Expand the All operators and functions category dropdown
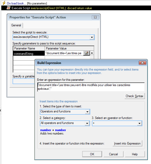 coord(87,123)
